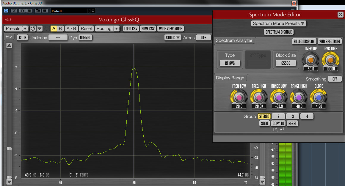The width and height of the screenshot is (345, 186).
Task: Change the 12 dB range selector
Action: pyautogui.click(x=22, y=38)
